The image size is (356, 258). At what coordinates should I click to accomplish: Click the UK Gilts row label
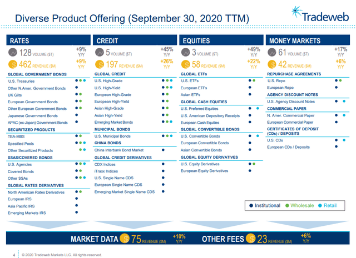pos(15,95)
